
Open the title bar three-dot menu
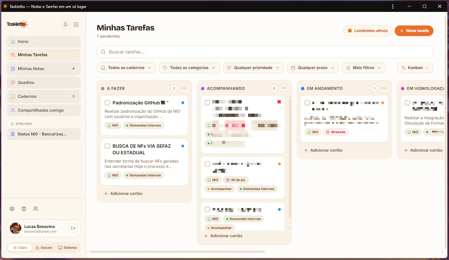[393, 6]
